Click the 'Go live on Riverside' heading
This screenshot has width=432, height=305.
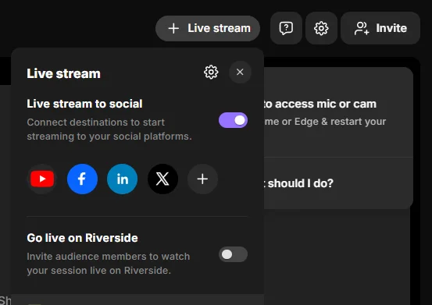82,238
